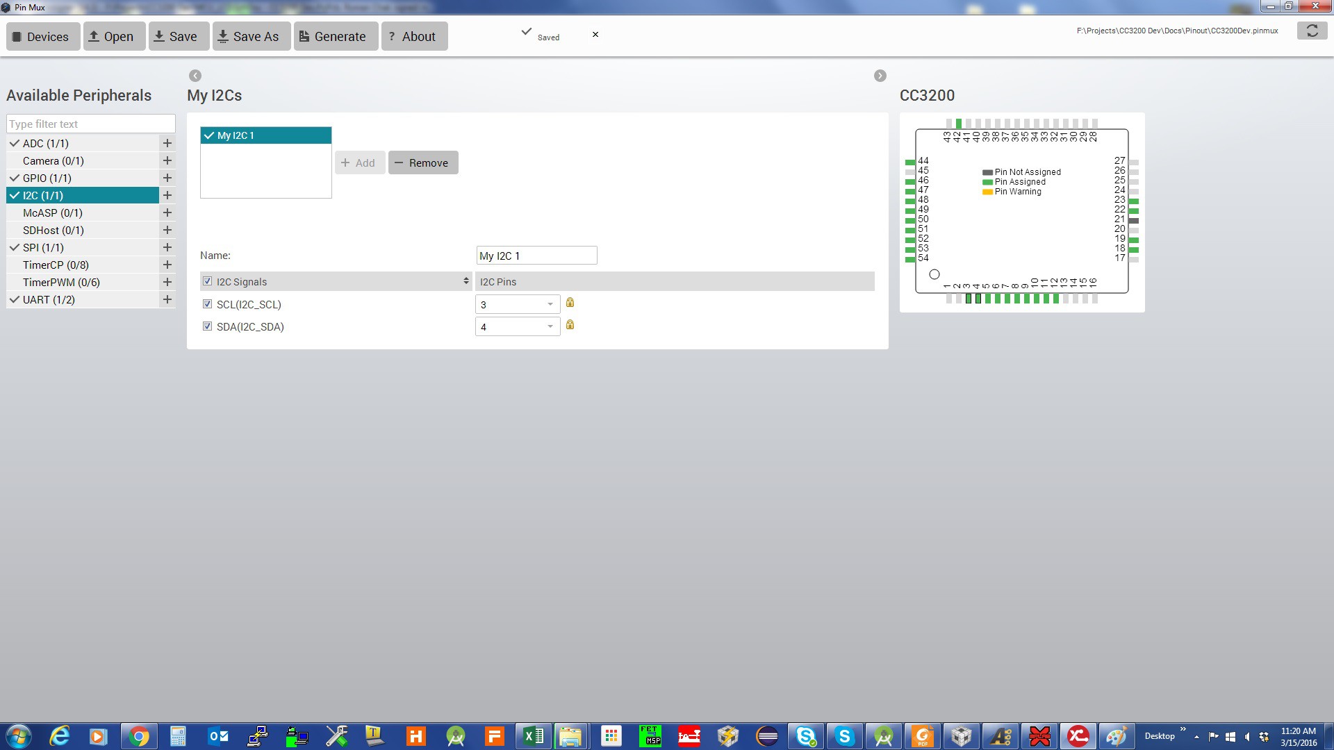Select My I2C 1 in the list
Screen dimensions: 1334x750
(x=266, y=135)
